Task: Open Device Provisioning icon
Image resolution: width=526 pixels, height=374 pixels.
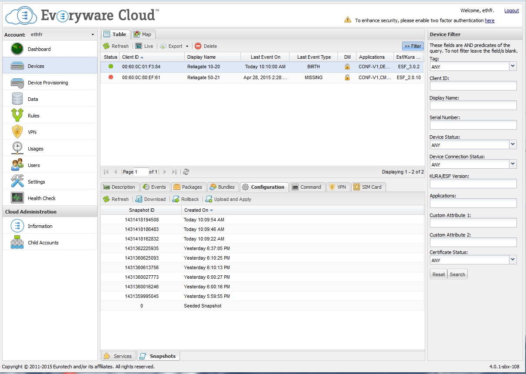Action: pyautogui.click(x=17, y=83)
